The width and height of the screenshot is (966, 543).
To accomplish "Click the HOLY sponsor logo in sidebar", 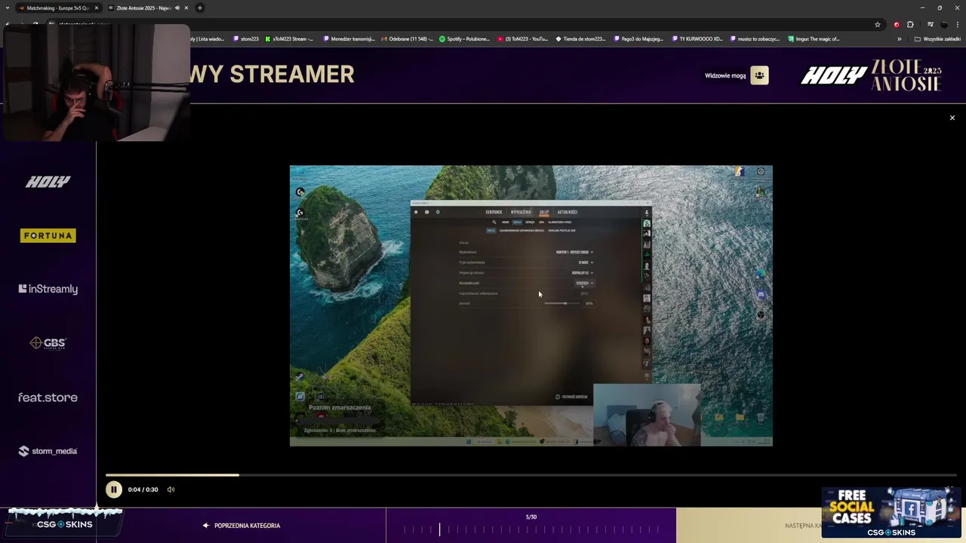I will tap(48, 182).
